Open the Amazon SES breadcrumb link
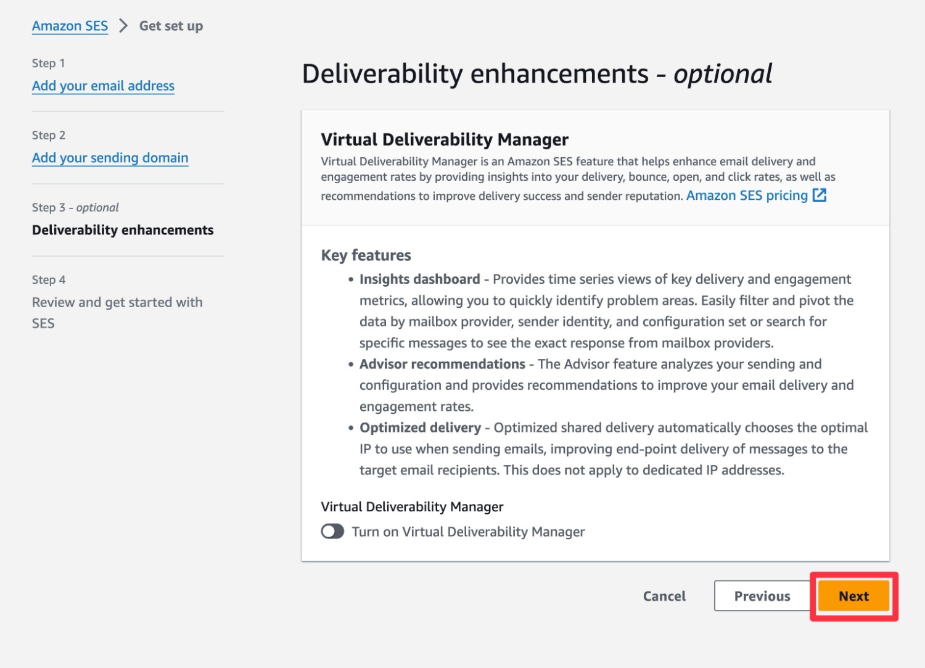This screenshot has width=925, height=668. pos(70,26)
